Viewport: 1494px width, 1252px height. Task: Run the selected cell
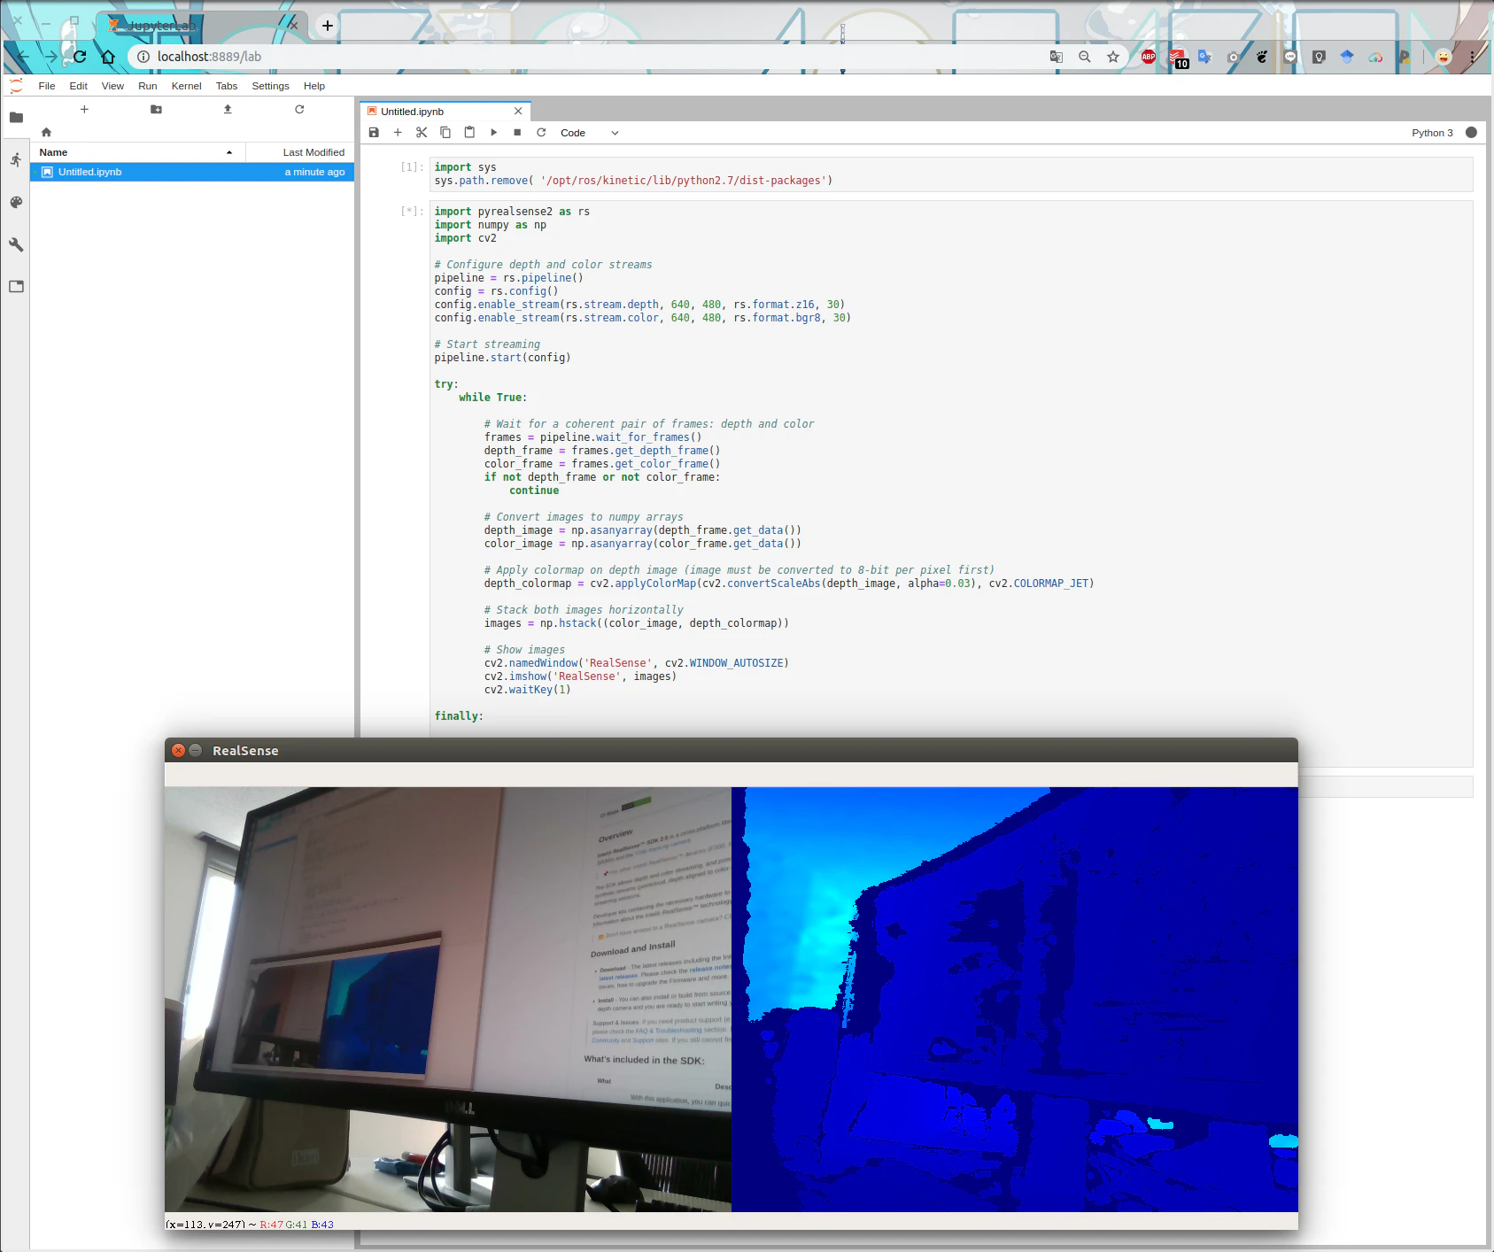click(493, 133)
